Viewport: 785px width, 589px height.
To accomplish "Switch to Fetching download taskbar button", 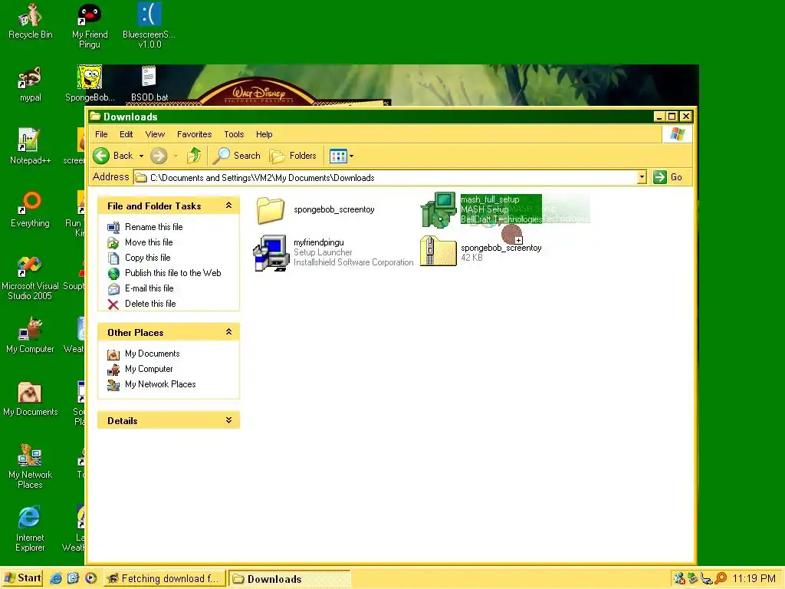I will pyautogui.click(x=165, y=578).
